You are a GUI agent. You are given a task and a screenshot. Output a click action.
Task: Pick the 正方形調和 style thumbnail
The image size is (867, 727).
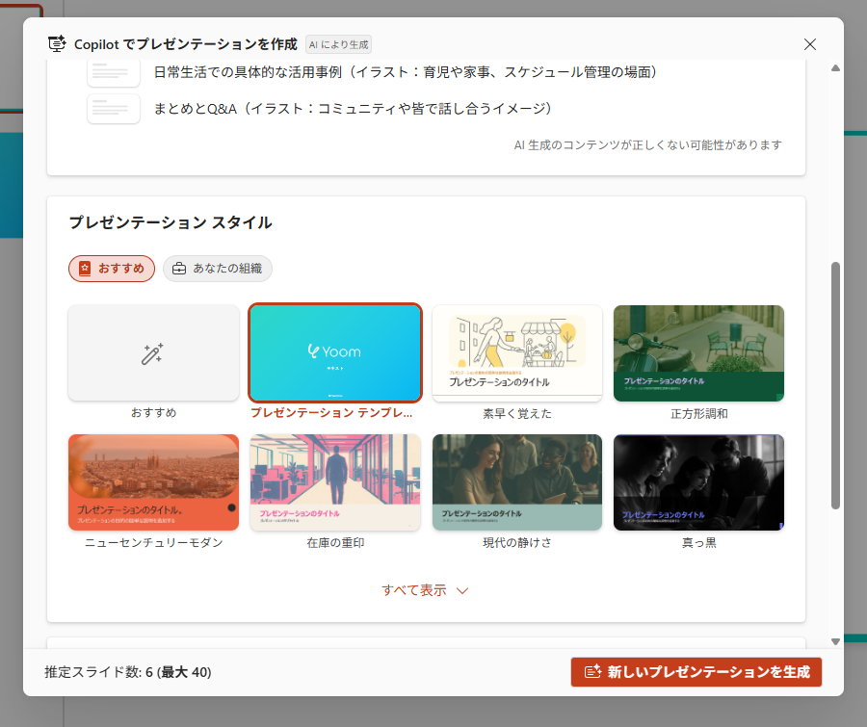698,353
